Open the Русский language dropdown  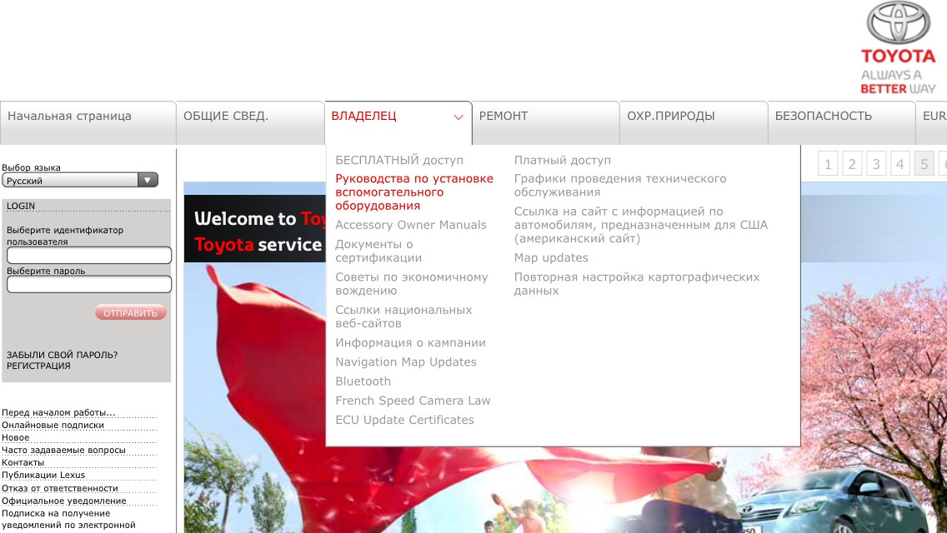click(80, 180)
